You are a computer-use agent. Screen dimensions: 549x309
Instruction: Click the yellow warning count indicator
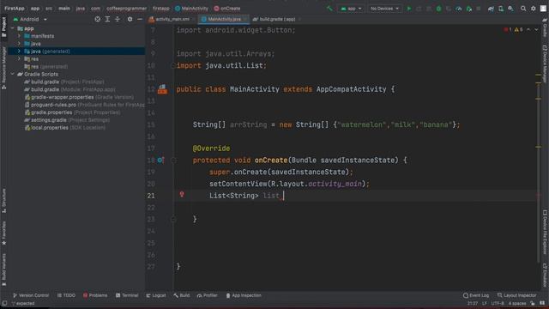pos(518,30)
